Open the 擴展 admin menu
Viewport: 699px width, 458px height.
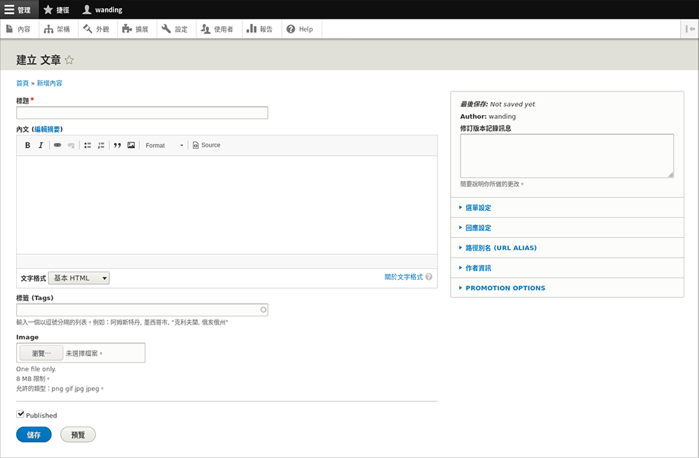(135, 29)
